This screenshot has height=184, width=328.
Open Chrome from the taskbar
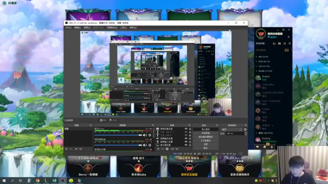[37, 180]
